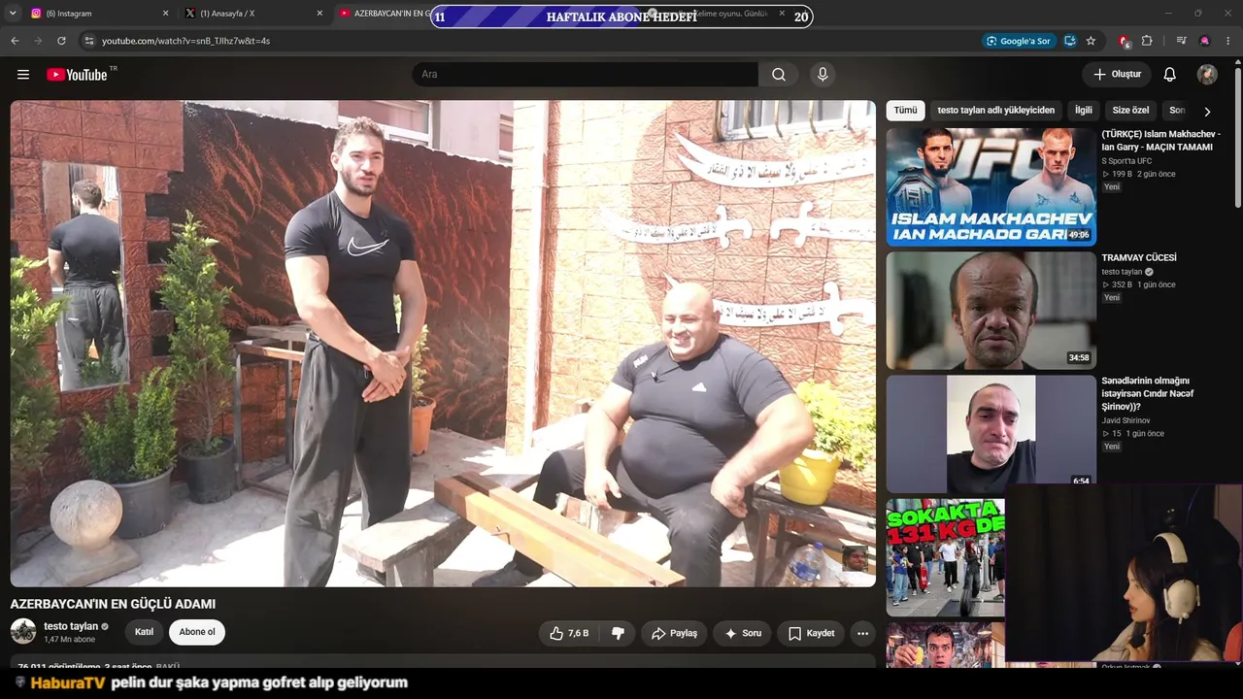The height and width of the screenshot is (699, 1243).
Task: Go to YouTube home via logo
Action: 77,75
